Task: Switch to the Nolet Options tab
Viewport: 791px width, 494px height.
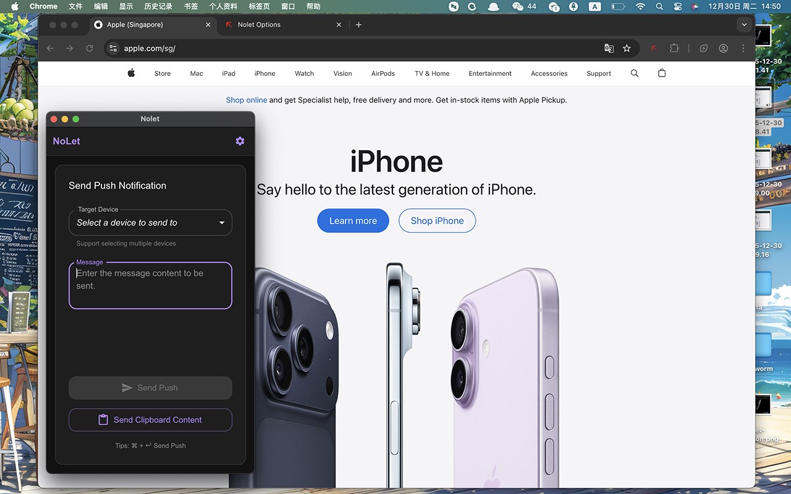Action: point(283,25)
